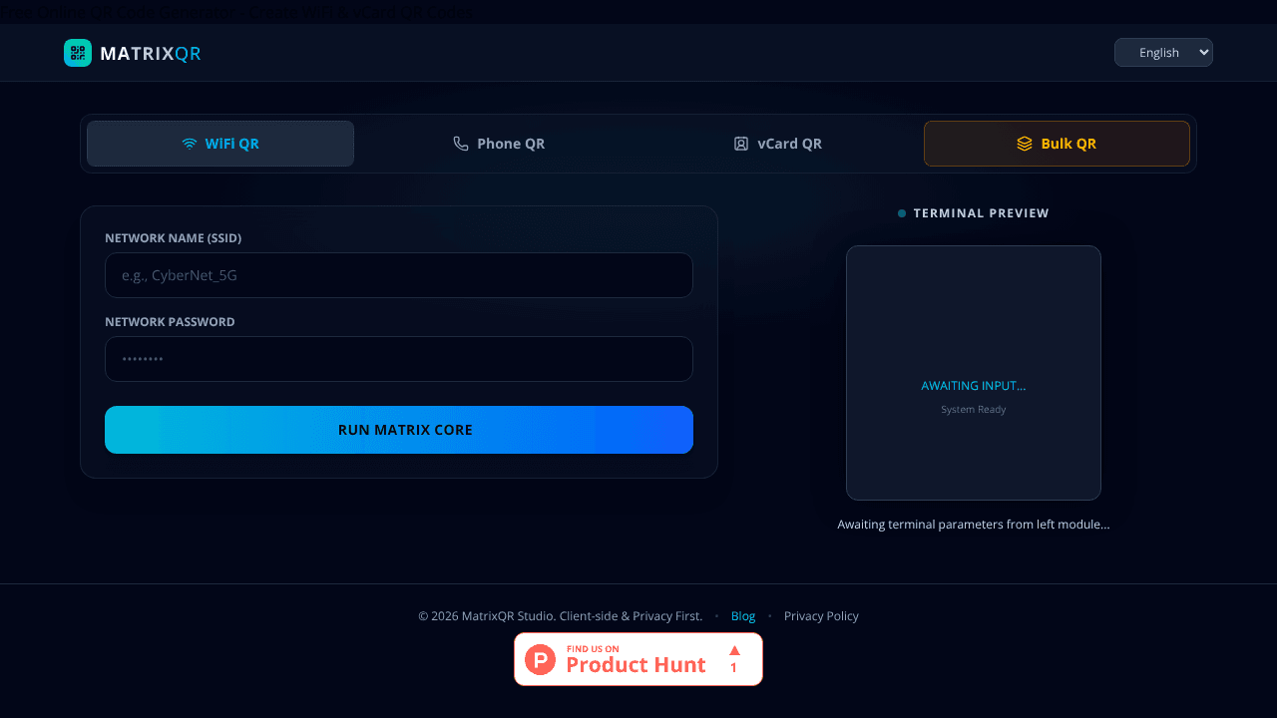Click the 'System Ready' status text
1277x718 pixels.
974,410
